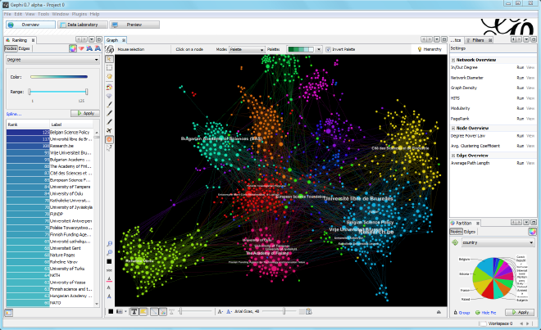The height and width of the screenshot is (330, 541).
Task: Open Ranking panel tab list dropdown arrow
Action: 92,39
